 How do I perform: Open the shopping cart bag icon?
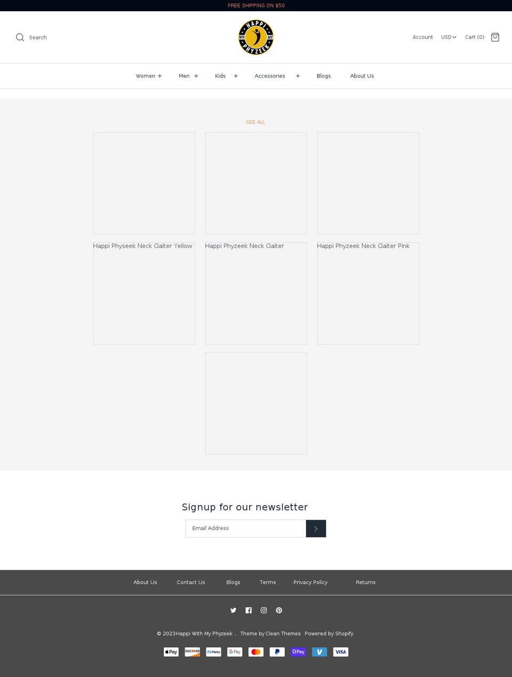click(495, 37)
